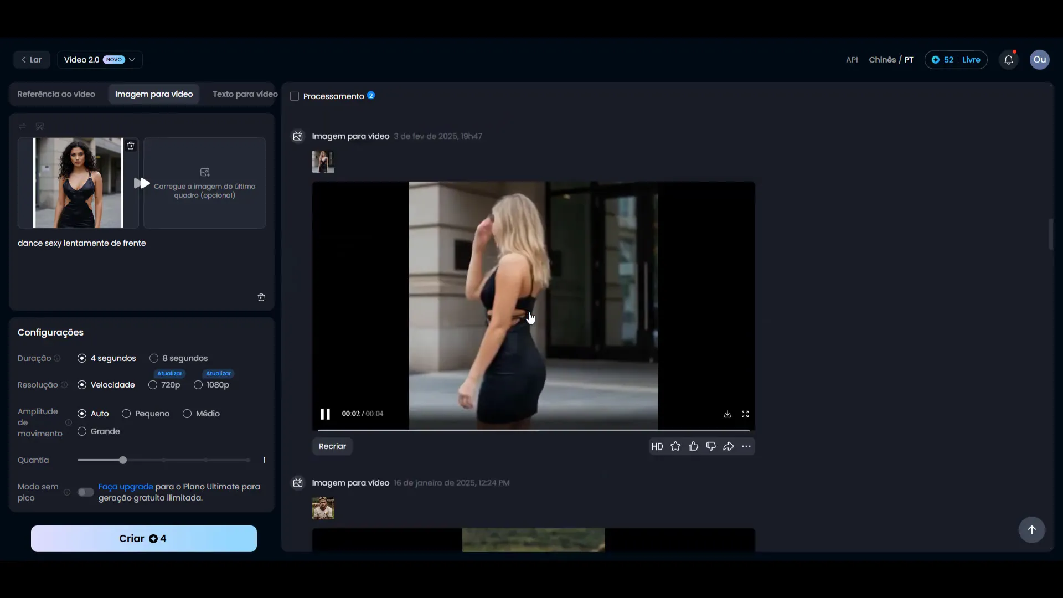
Task: Open the Vídeo 2.0 model dropdown
Action: click(x=100, y=60)
